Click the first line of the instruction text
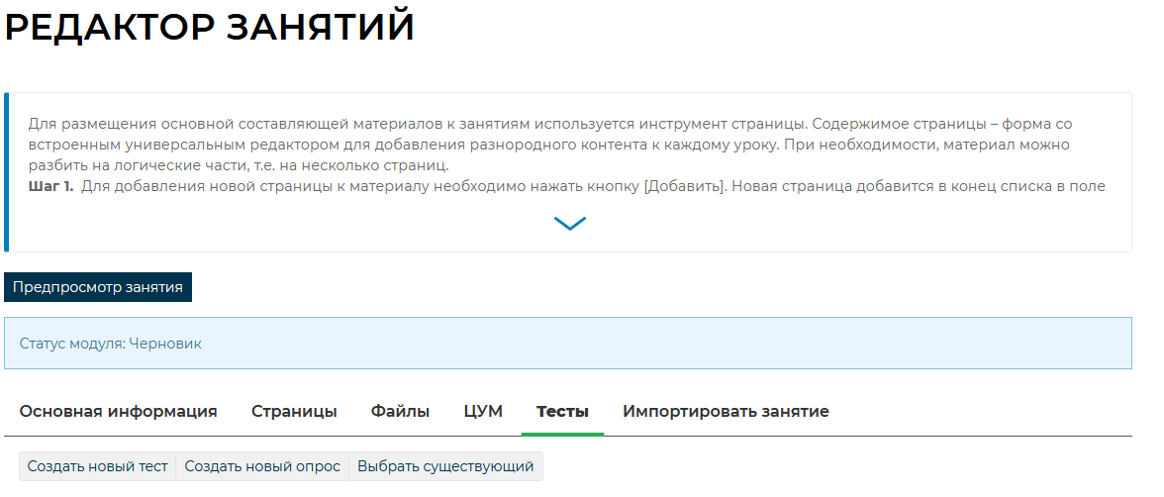 pos(550,124)
